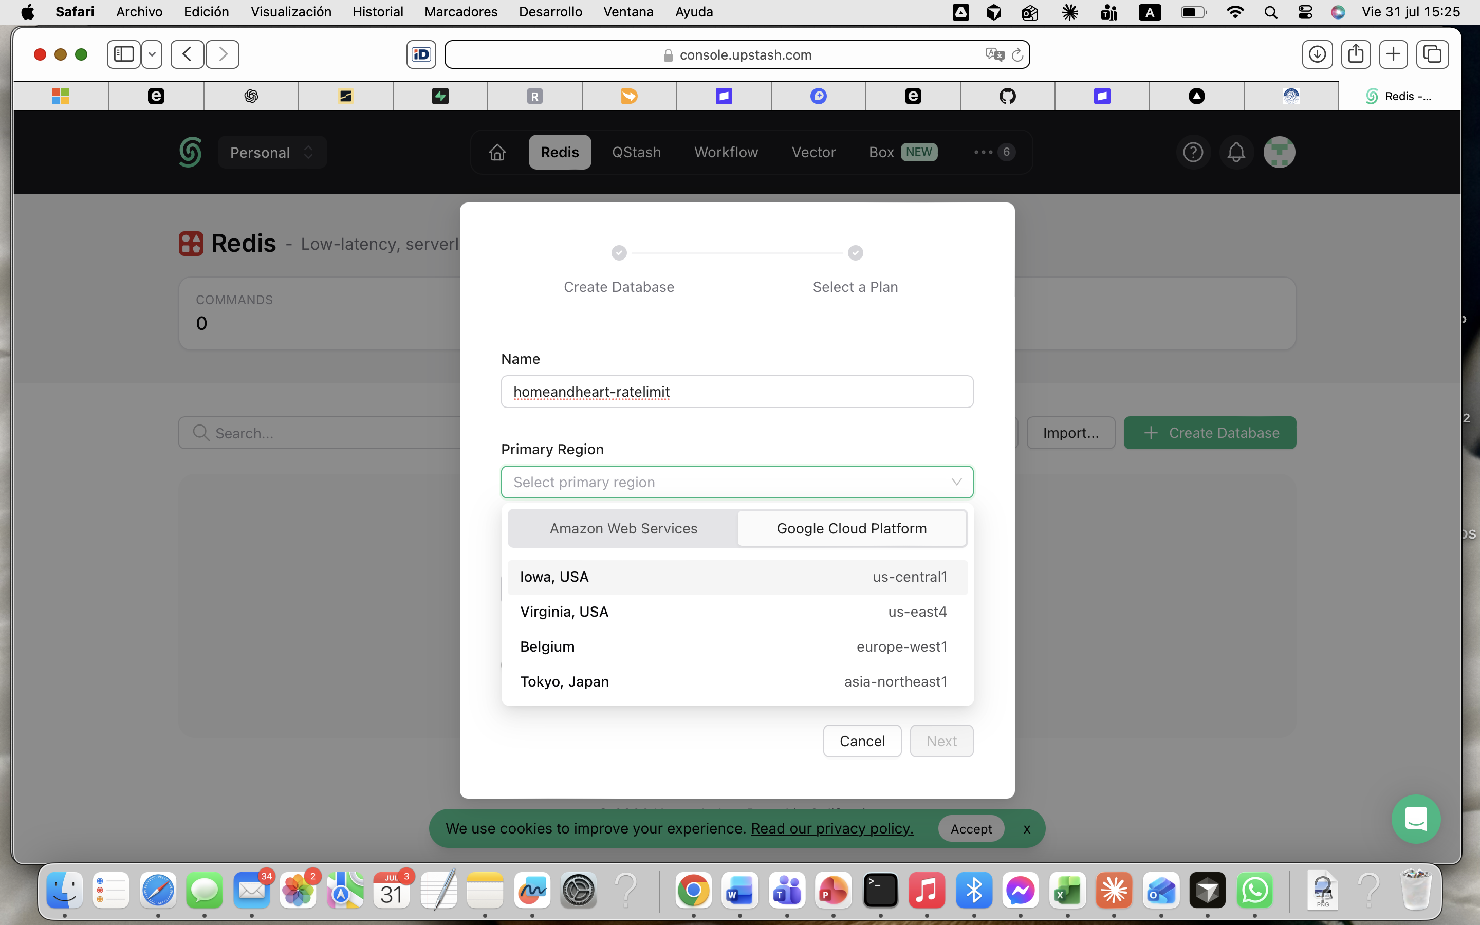Switch to the GitHub browser tab
The height and width of the screenshot is (925, 1480).
click(1007, 96)
